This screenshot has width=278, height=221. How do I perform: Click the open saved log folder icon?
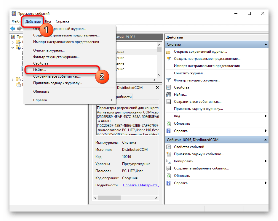pos(169,52)
